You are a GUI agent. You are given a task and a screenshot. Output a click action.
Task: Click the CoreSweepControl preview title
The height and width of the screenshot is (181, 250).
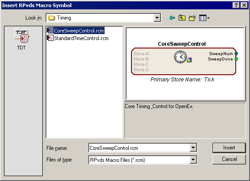click(x=182, y=44)
